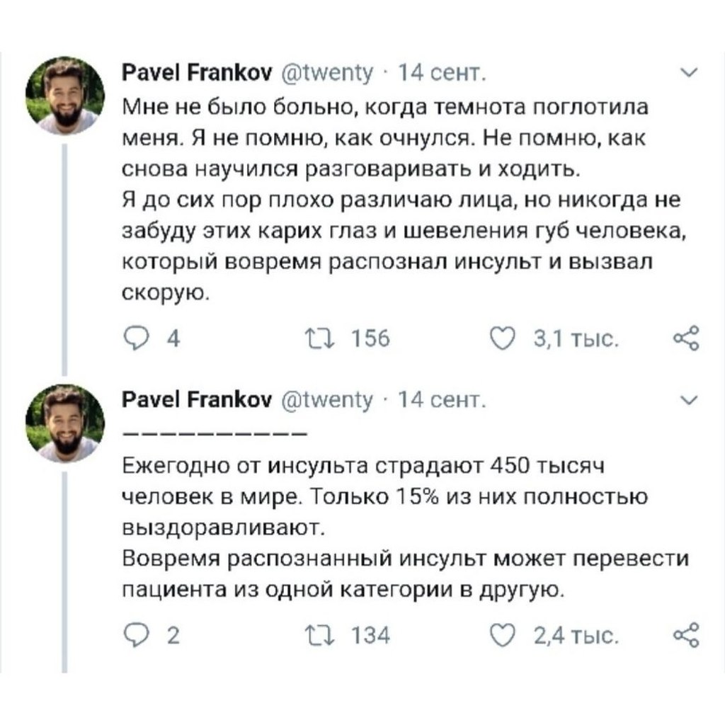
Task: Open the first tweet's 14 сент. timestamp
Action: (442, 73)
